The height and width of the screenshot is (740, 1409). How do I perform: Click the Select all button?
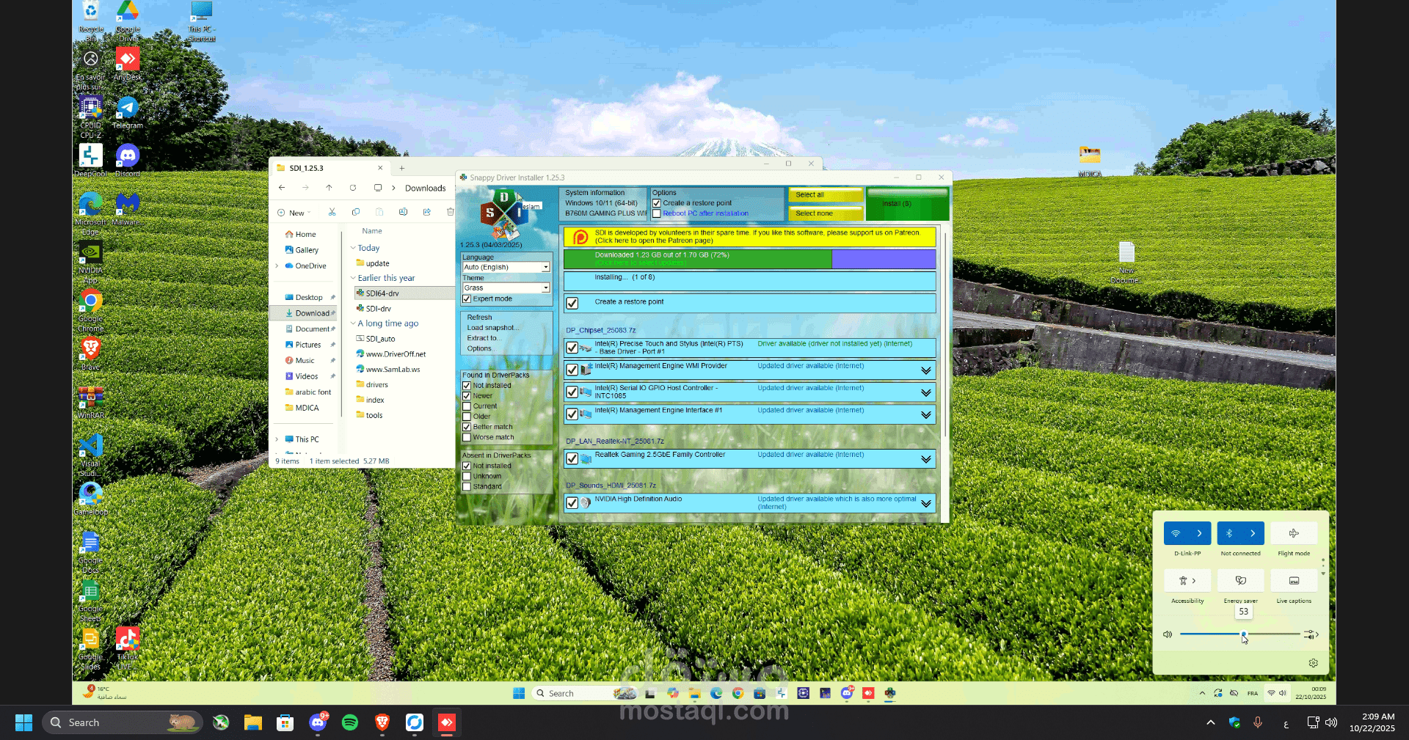(x=825, y=195)
